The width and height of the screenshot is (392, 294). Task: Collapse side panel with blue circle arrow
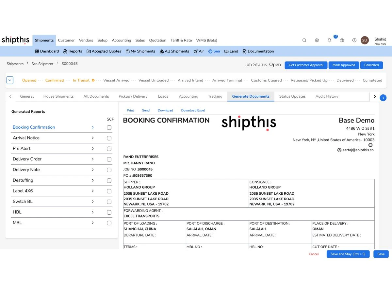[383, 97]
